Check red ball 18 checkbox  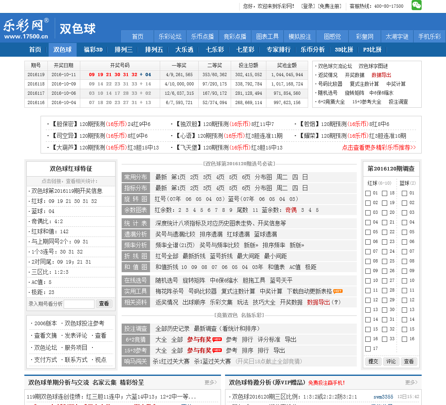[384, 193]
